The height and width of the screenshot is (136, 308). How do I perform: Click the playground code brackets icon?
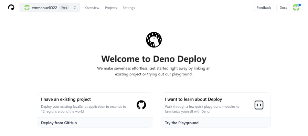click(259, 105)
